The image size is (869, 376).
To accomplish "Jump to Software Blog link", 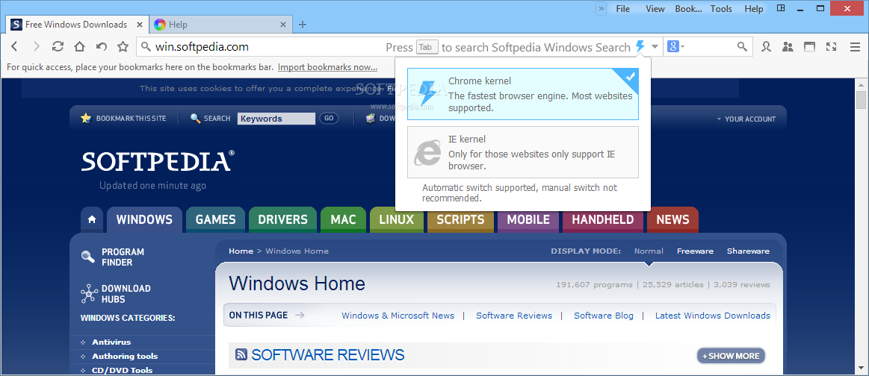I will coord(604,316).
